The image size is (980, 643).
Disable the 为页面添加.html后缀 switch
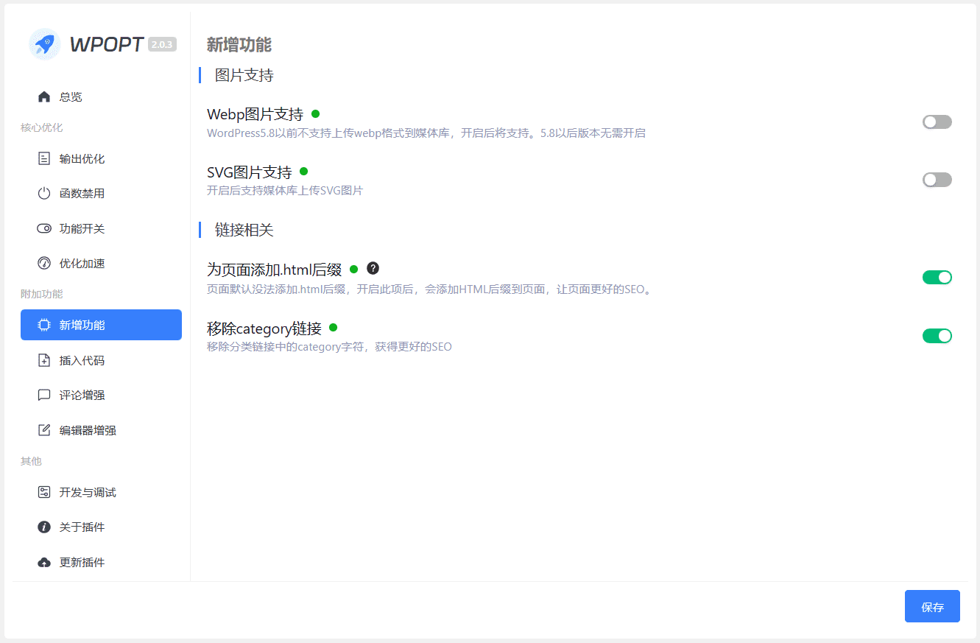pyautogui.click(x=937, y=277)
